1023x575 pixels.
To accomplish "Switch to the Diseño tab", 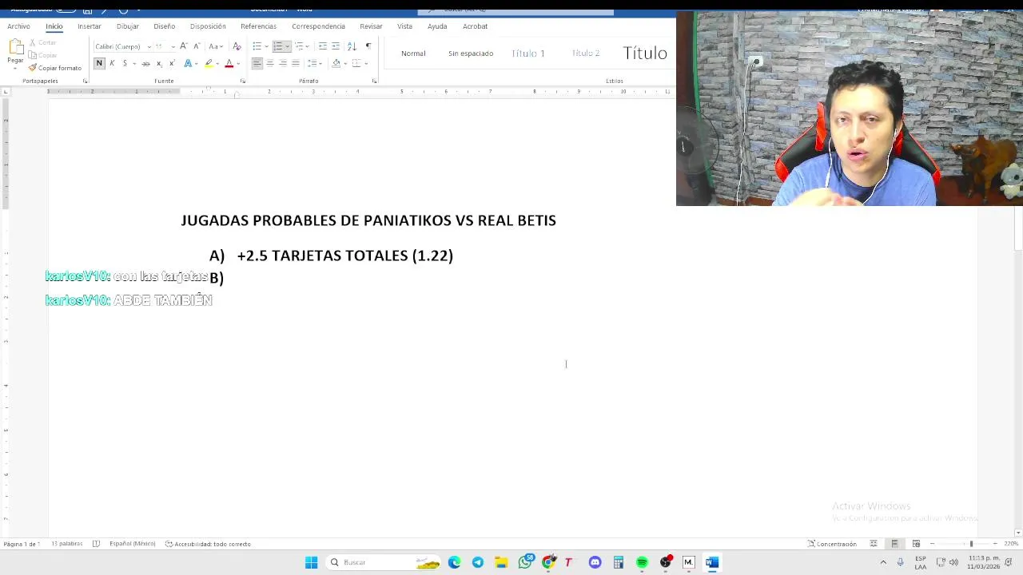I will pyautogui.click(x=164, y=26).
